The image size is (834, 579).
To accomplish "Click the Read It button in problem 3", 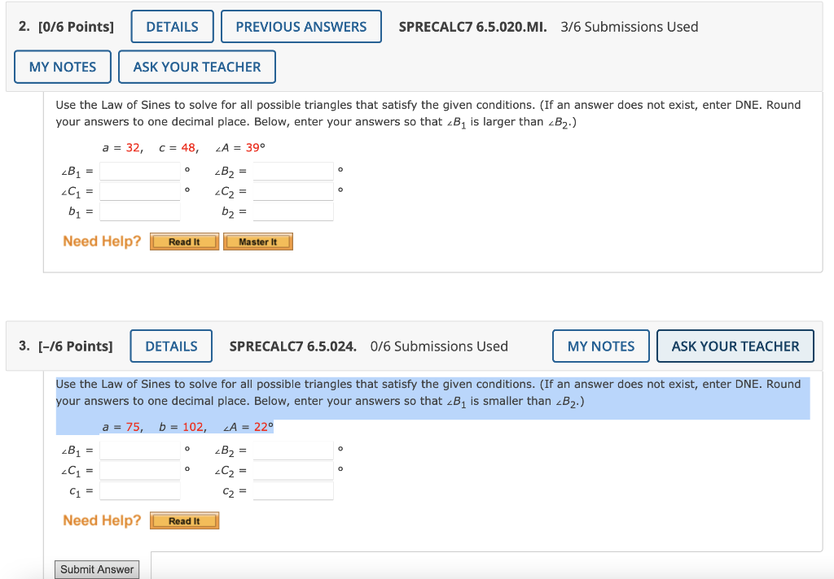I will pyautogui.click(x=184, y=520).
